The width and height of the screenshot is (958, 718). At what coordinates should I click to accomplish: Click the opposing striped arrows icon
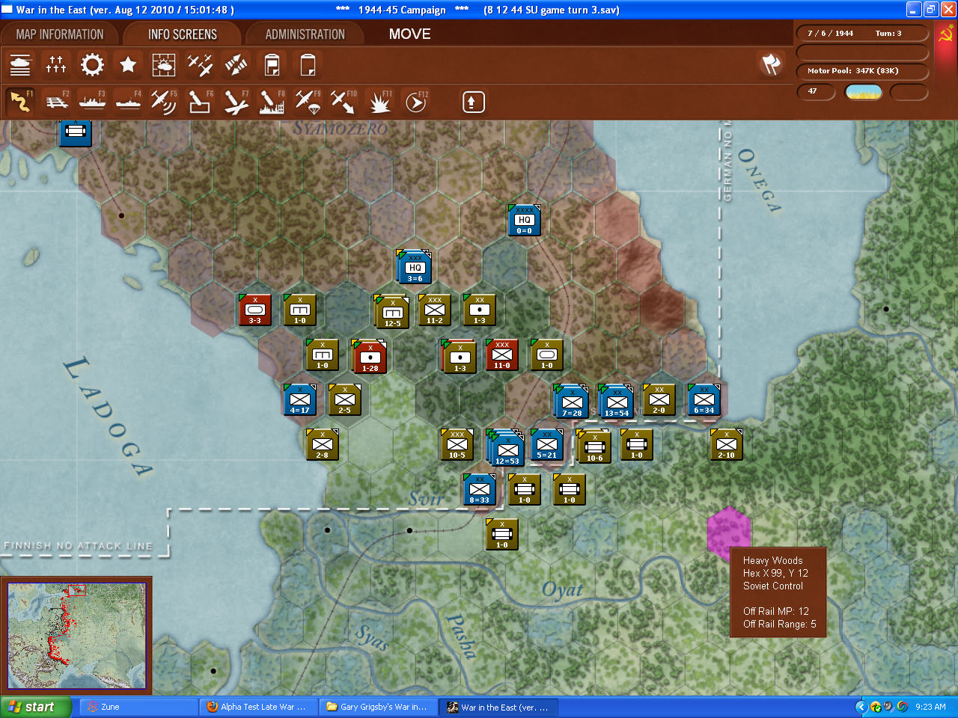click(236, 65)
